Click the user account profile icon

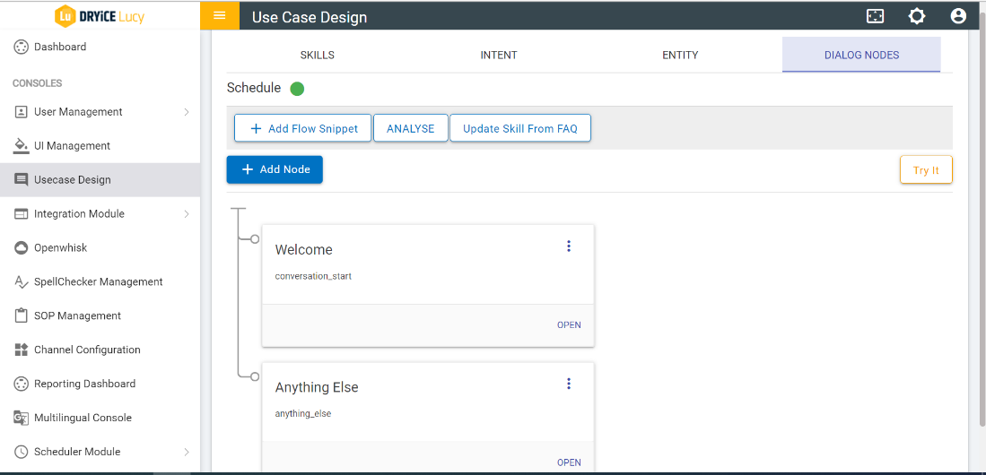pyautogui.click(x=958, y=16)
